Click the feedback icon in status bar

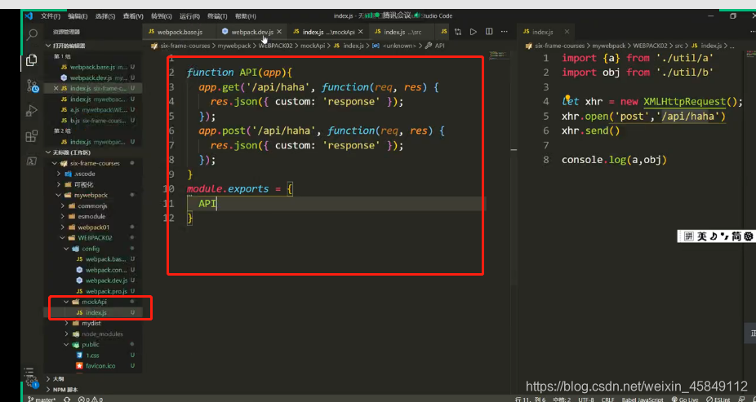point(744,399)
